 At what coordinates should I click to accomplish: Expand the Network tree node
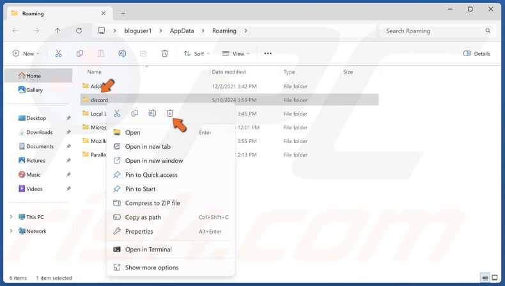[x=12, y=231]
